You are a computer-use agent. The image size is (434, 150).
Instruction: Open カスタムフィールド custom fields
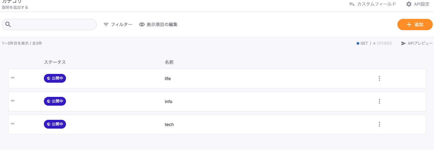coord(372,4)
